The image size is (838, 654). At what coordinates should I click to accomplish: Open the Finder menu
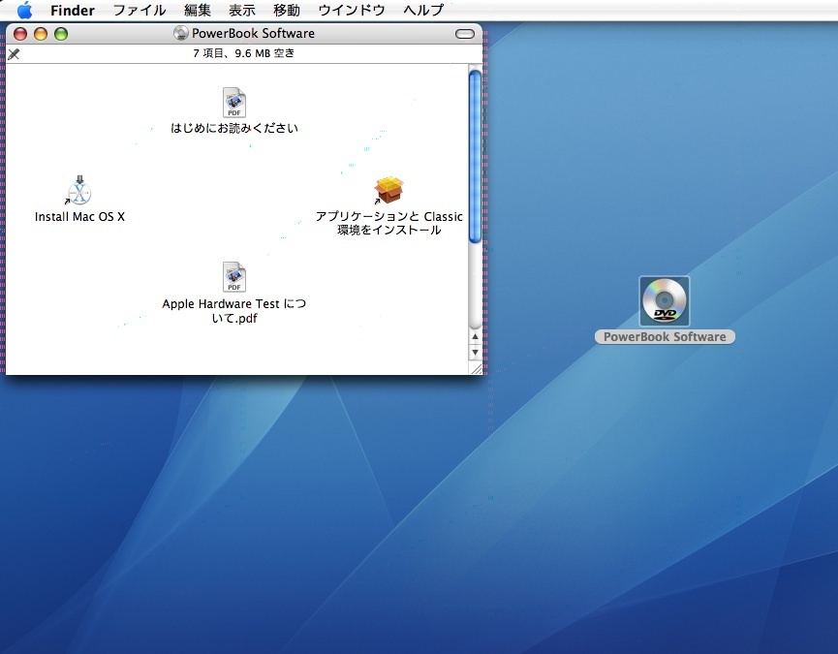(72, 10)
